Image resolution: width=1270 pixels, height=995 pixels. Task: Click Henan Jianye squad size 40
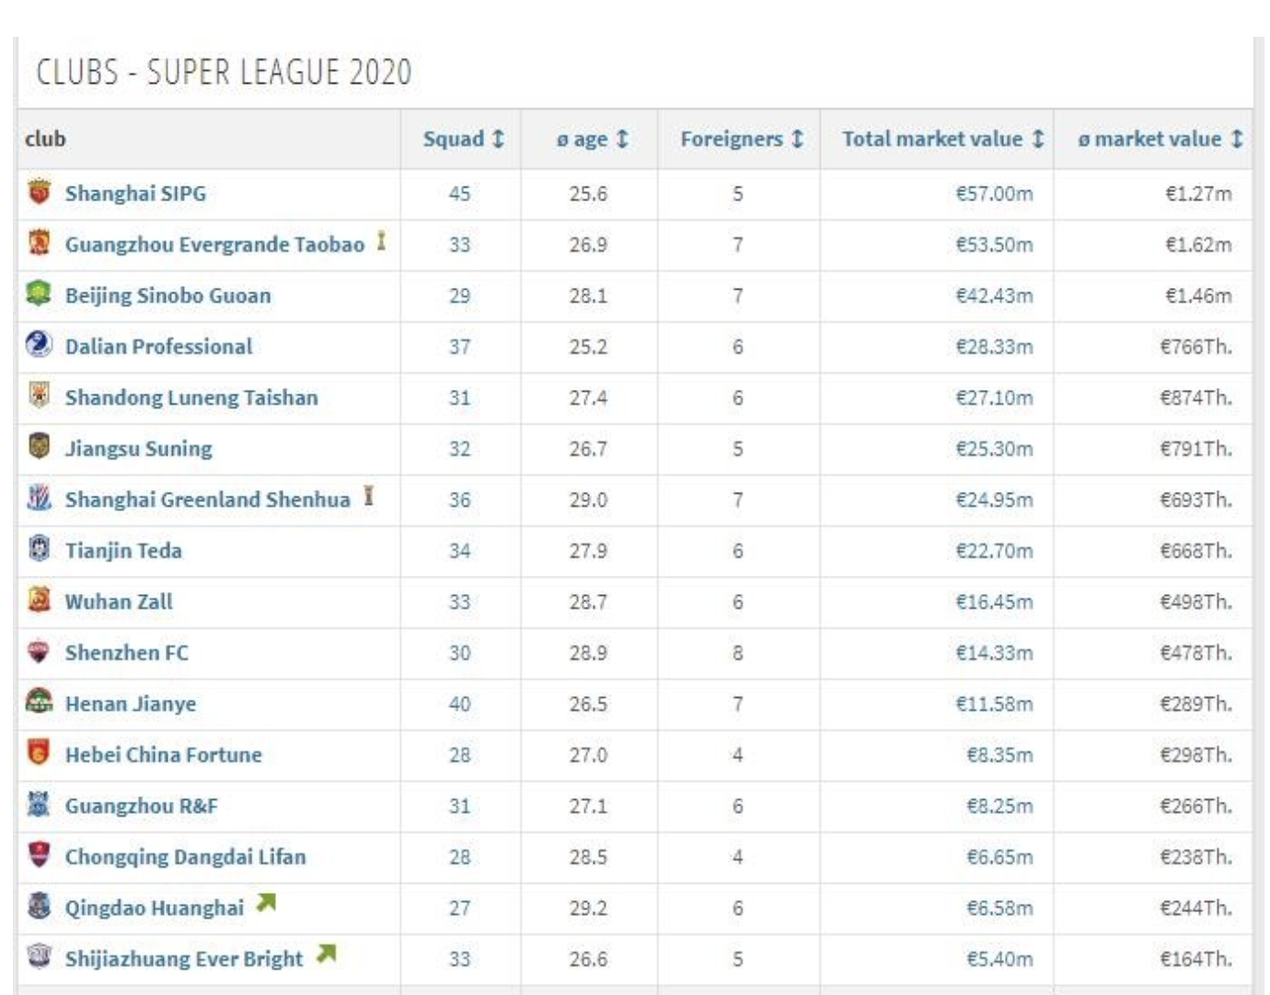(459, 704)
